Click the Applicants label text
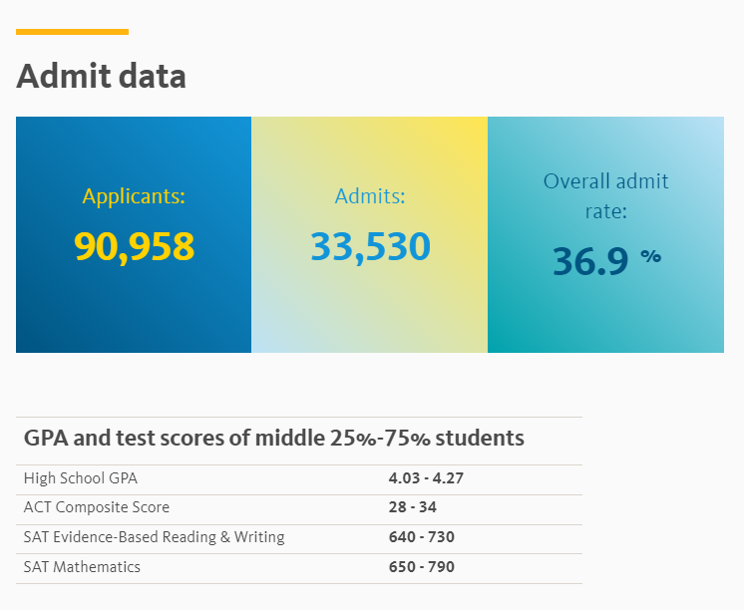 (134, 196)
